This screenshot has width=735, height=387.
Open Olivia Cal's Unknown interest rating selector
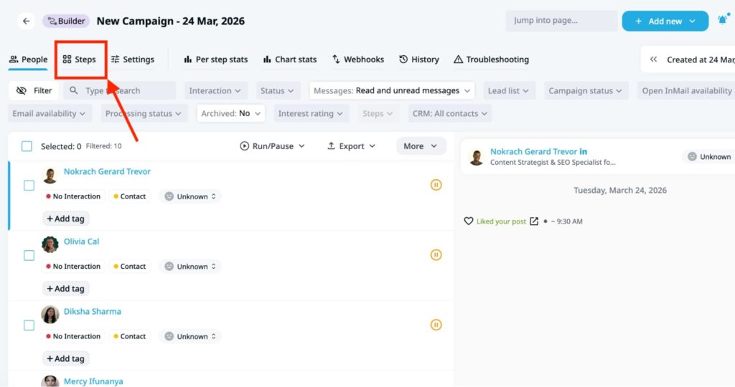pos(190,267)
